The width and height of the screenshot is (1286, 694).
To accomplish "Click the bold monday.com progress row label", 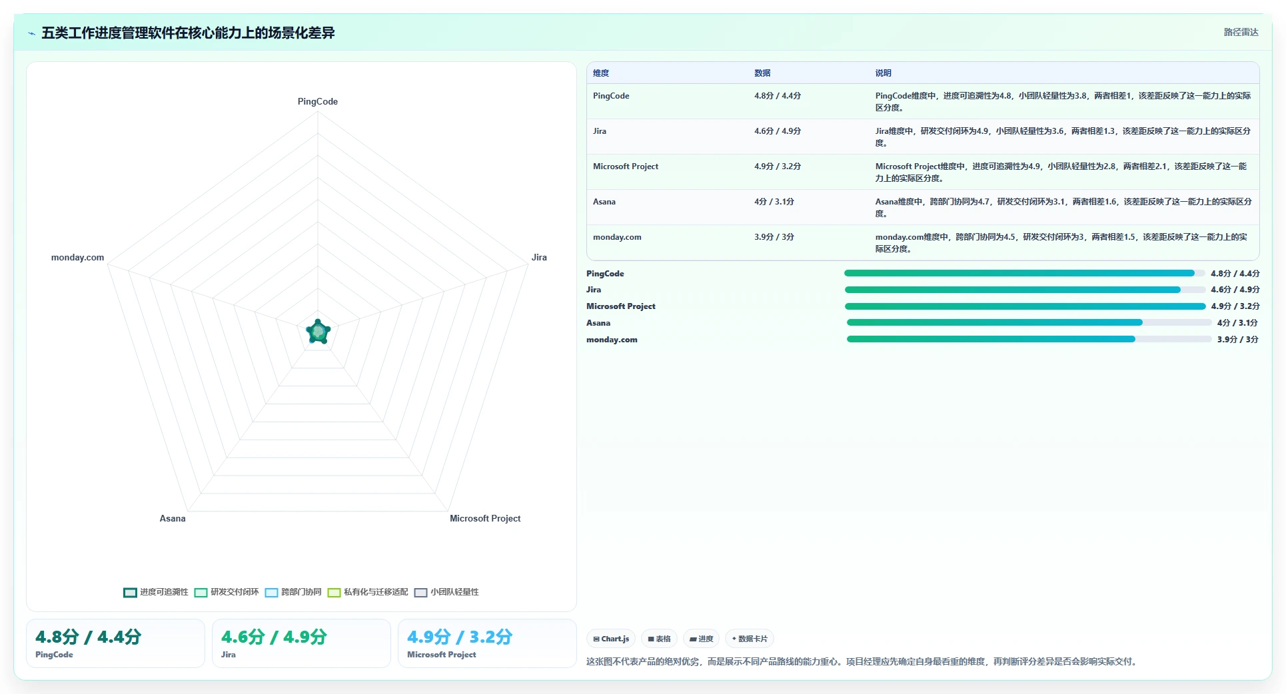I will (612, 340).
